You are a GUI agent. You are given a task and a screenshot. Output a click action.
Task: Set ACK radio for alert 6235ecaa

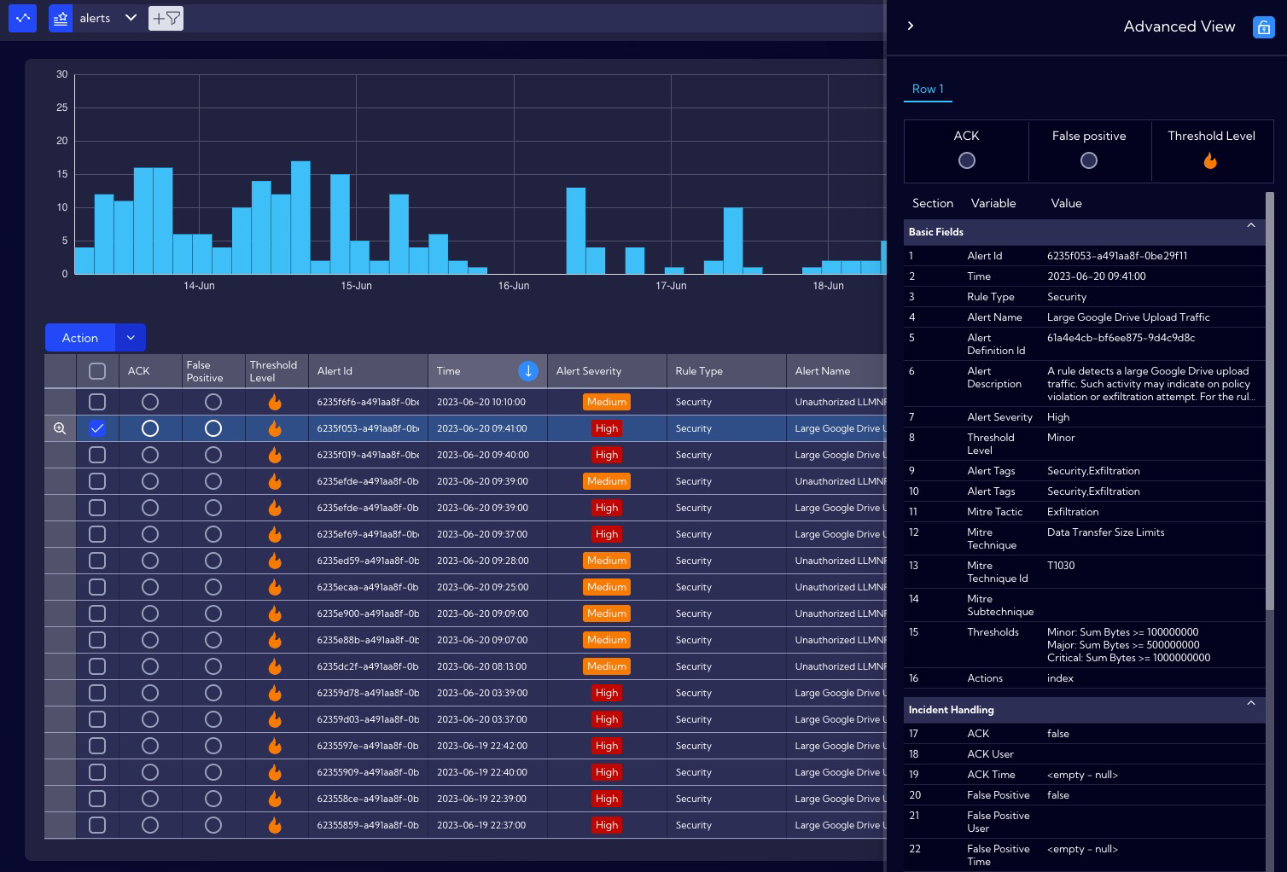[x=149, y=587]
